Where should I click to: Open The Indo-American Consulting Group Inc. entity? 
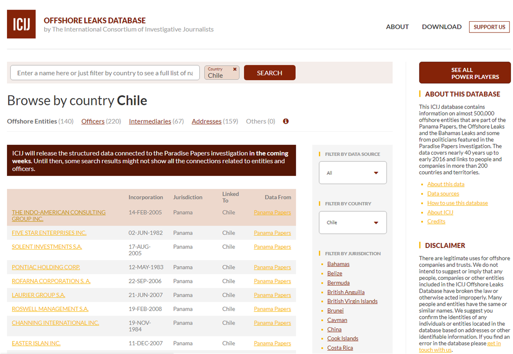pos(59,216)
